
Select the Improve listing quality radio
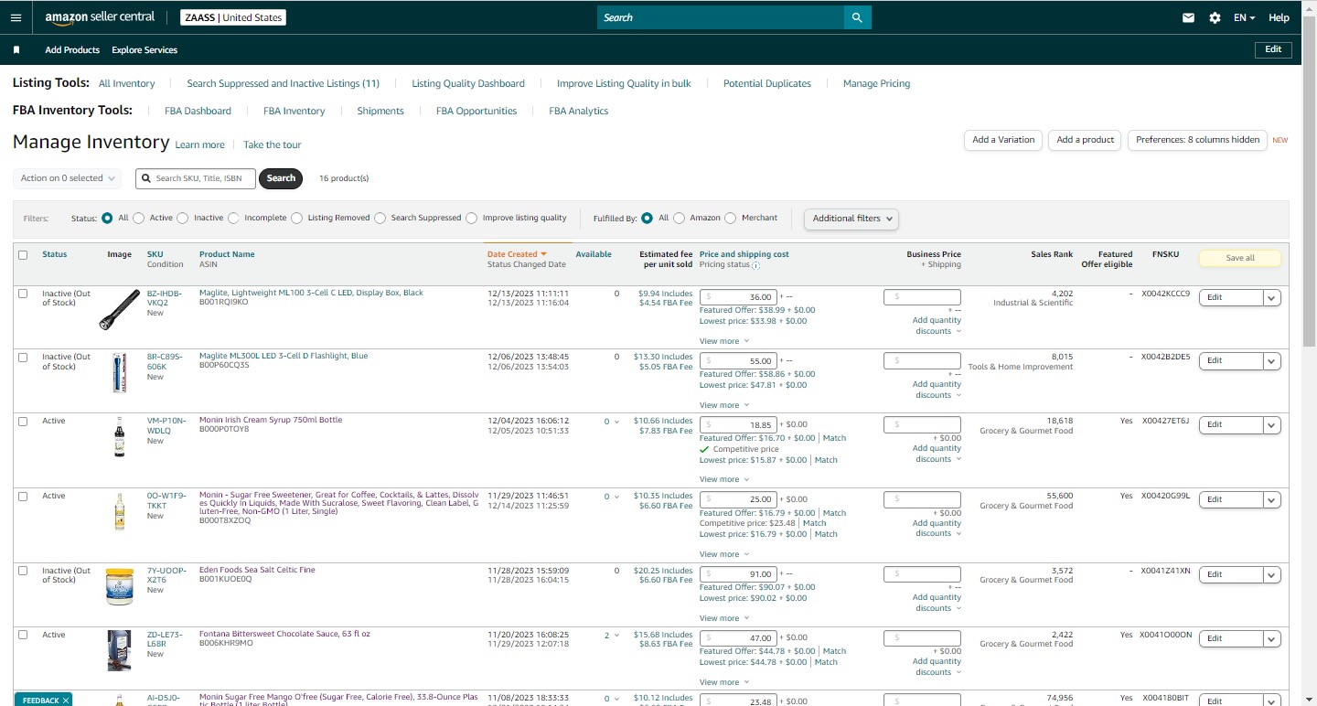(x=471, y=219)
